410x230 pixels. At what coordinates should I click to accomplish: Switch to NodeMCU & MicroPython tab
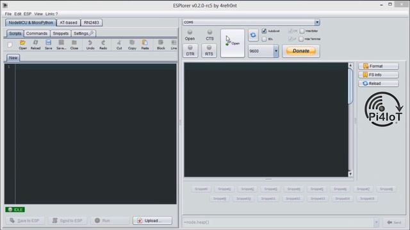[31, 23]
